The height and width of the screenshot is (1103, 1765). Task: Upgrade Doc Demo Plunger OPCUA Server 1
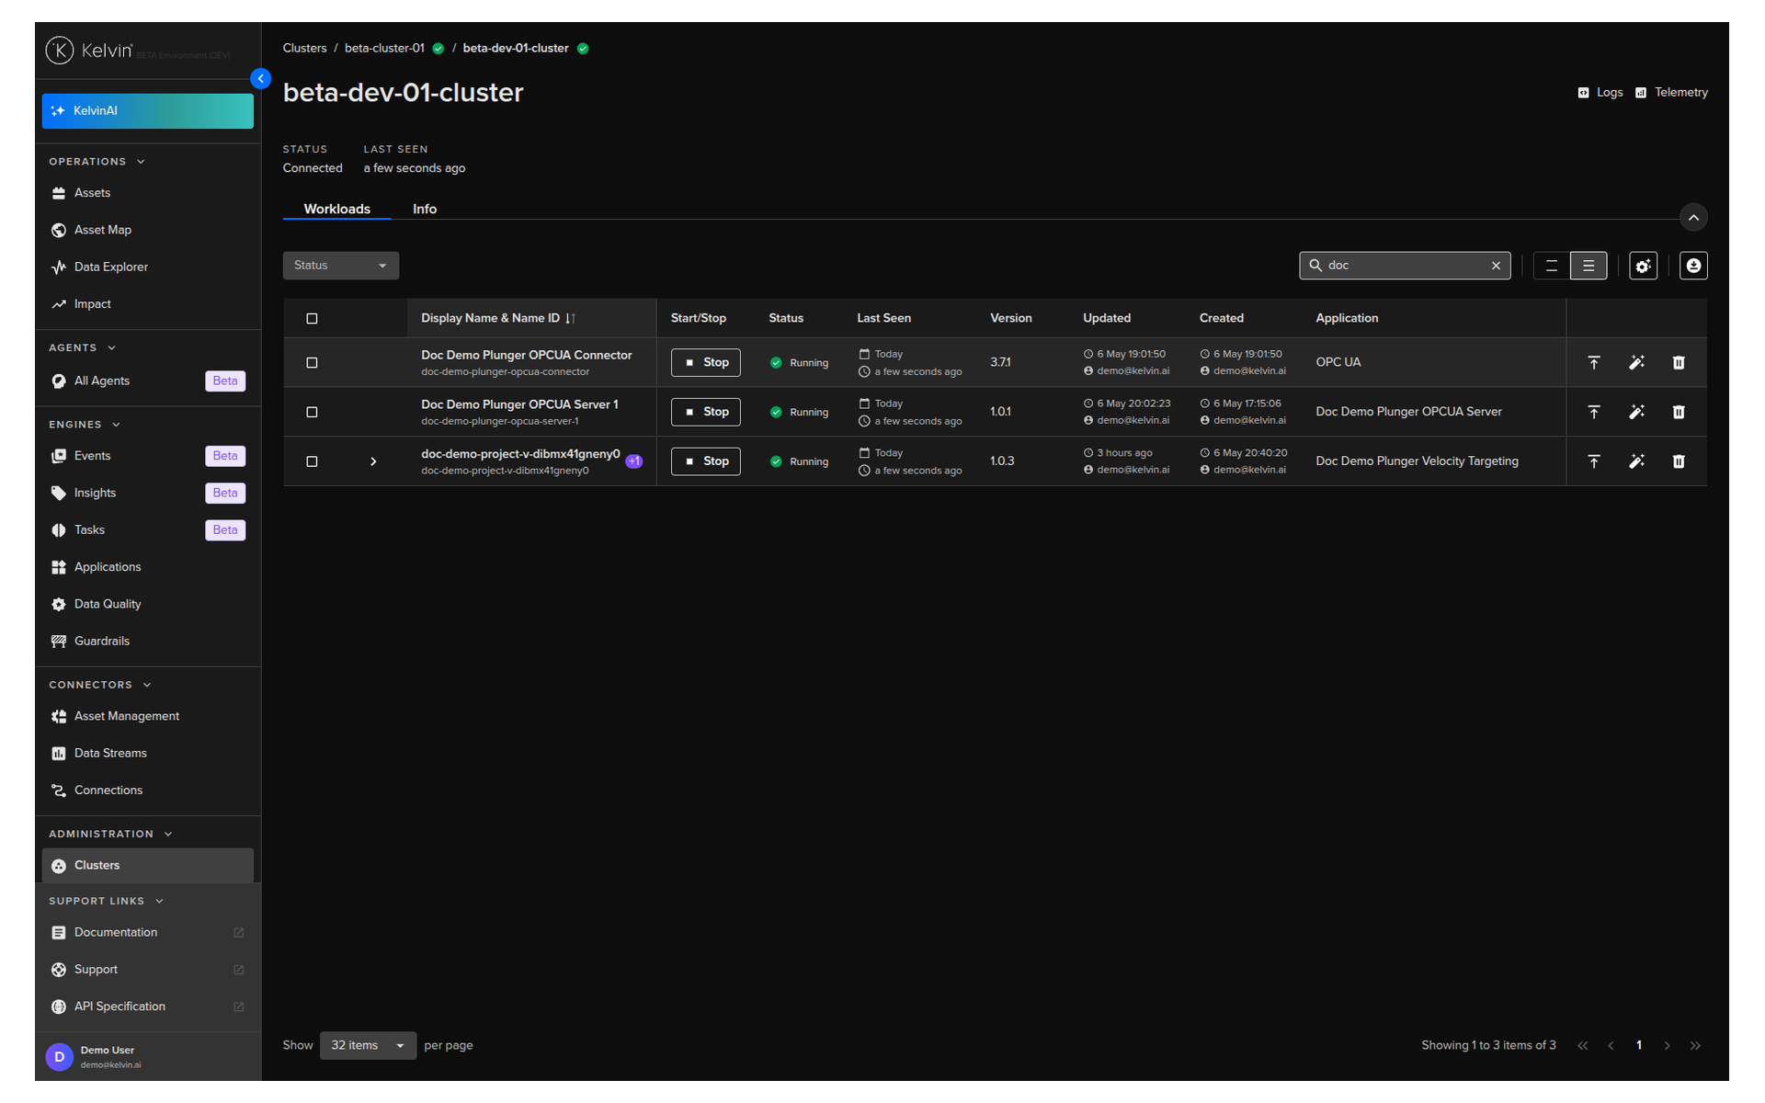click(x=1594, y=412)
